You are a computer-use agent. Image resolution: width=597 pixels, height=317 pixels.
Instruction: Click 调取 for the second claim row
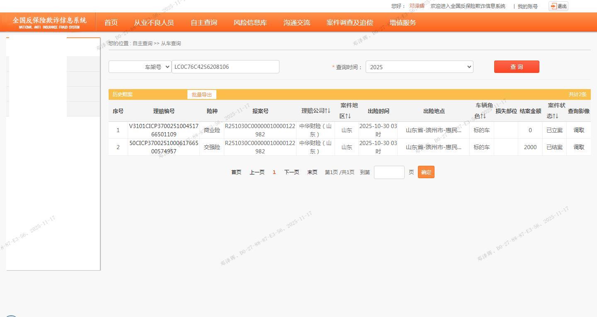click(x=579, y=147)
